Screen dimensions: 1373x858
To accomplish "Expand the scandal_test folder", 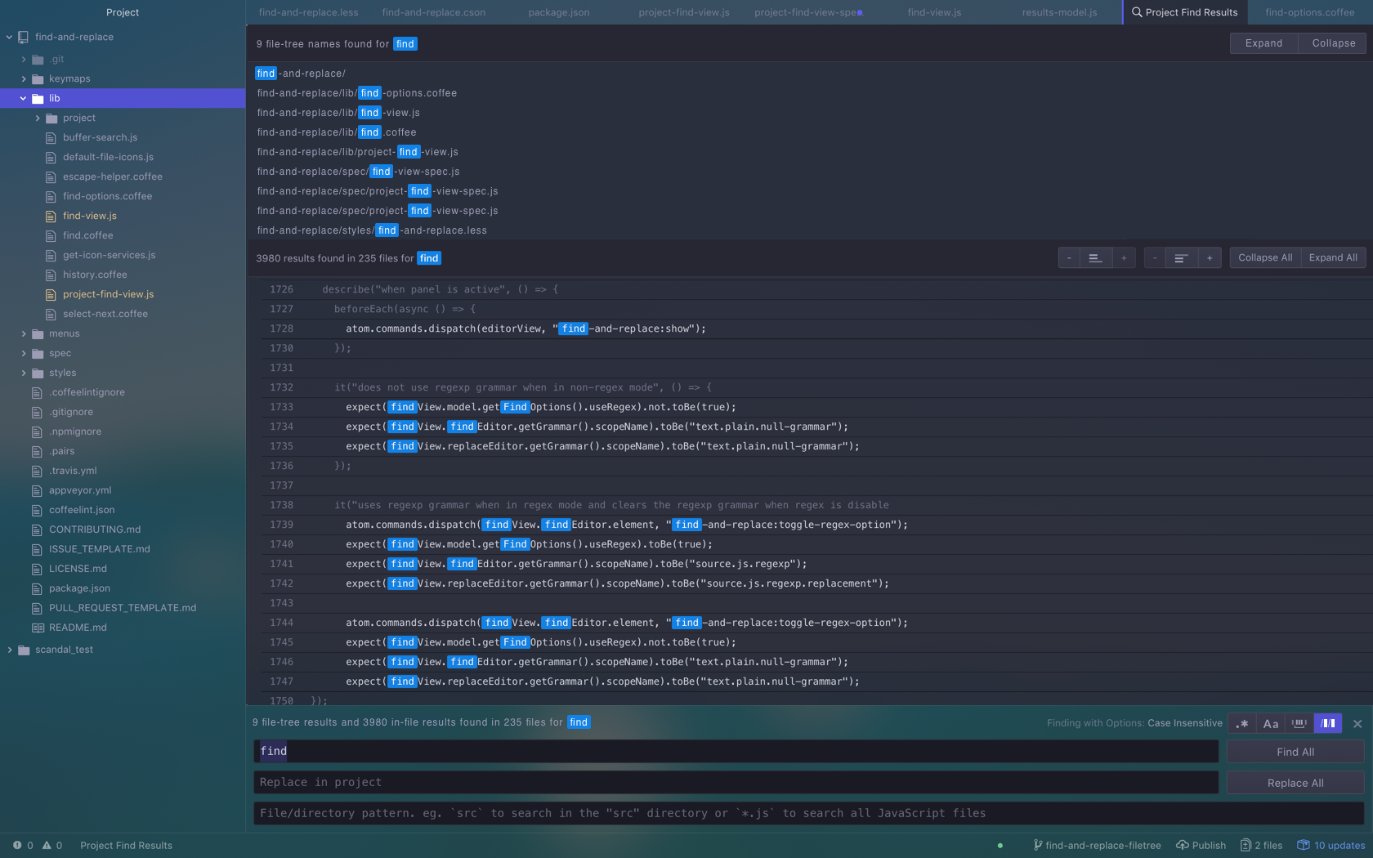I will pos(10,649).
